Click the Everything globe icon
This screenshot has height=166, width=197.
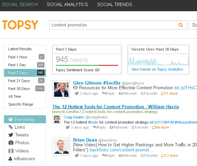click(x=11, y=119)
